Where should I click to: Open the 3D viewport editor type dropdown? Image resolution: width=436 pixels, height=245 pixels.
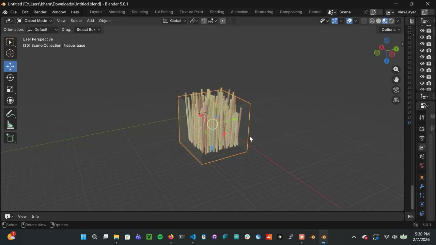[x=9, y=21]
